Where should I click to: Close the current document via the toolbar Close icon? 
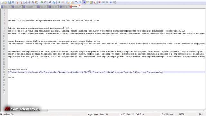[x=17, y=2]
